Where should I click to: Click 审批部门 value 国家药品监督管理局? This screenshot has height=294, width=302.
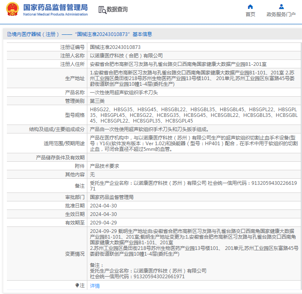point(112,197)
